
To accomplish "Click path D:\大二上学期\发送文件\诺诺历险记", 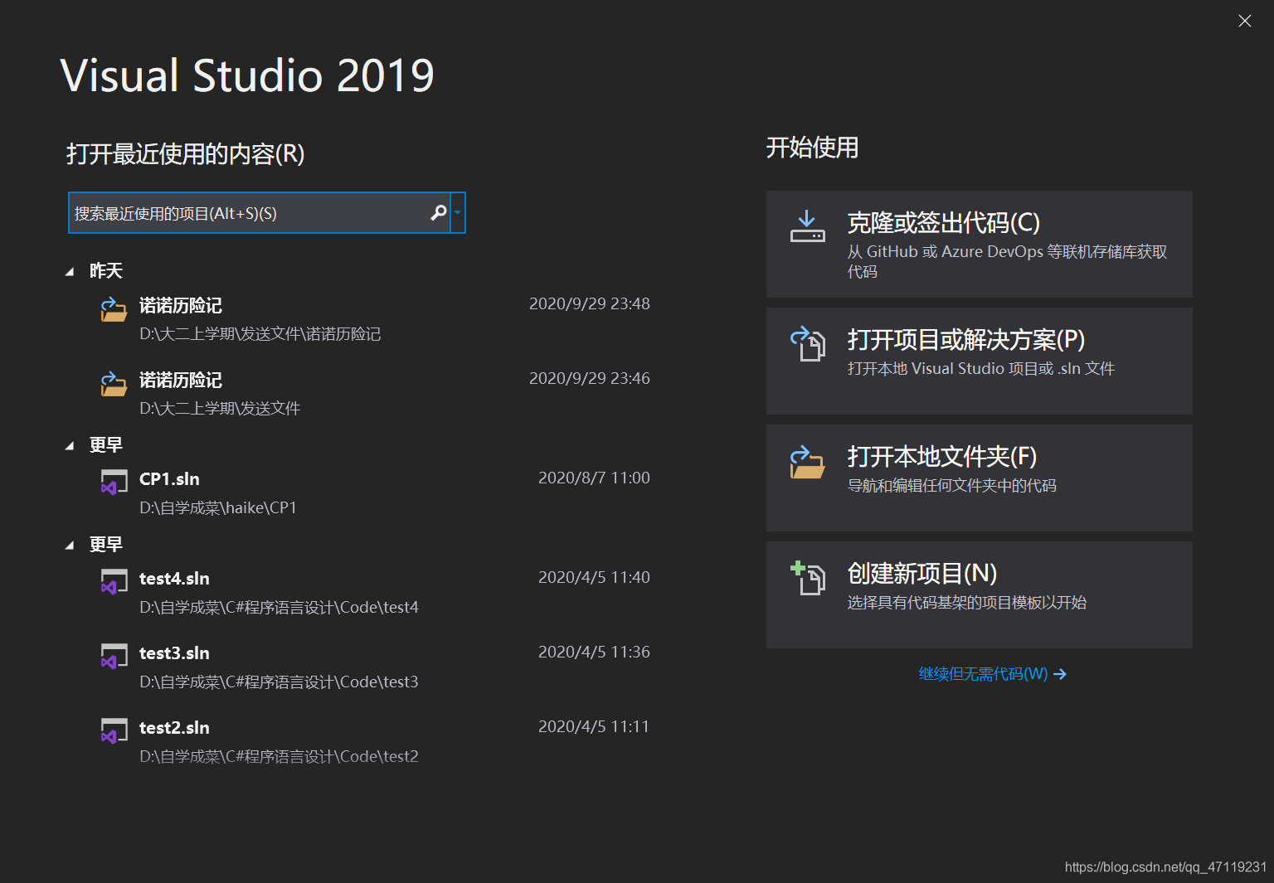I will [x=260, y=334].
